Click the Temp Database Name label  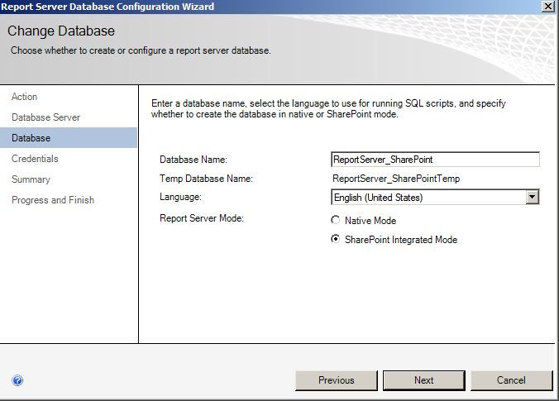point(206,179)
